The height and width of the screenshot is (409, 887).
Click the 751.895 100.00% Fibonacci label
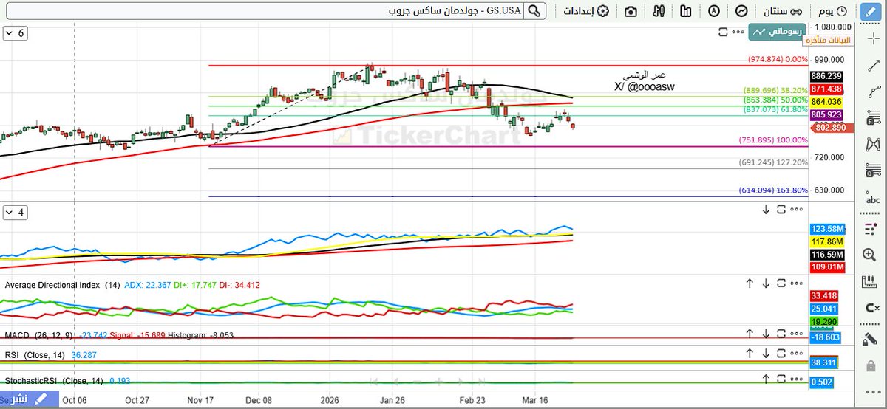pos(773,140)
